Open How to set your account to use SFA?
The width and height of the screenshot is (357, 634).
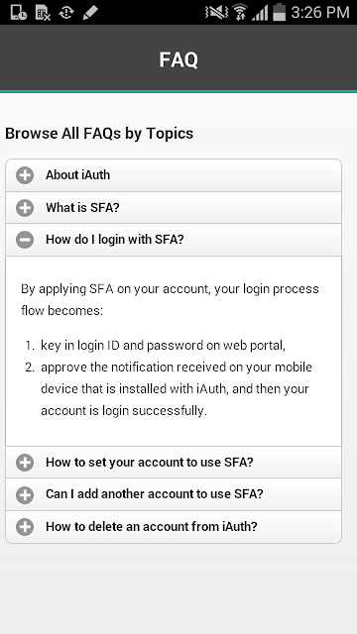[x=174, y=463]
